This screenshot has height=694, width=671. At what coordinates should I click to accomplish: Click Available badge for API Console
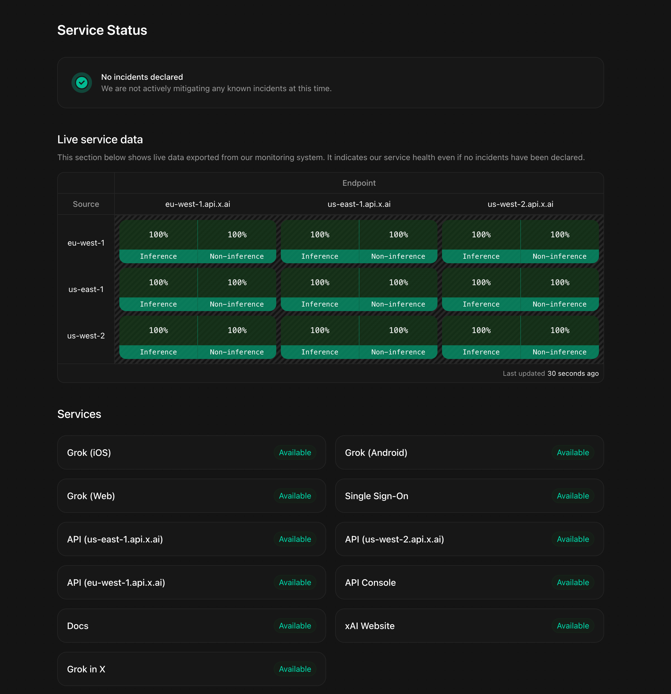coord(573,582)
